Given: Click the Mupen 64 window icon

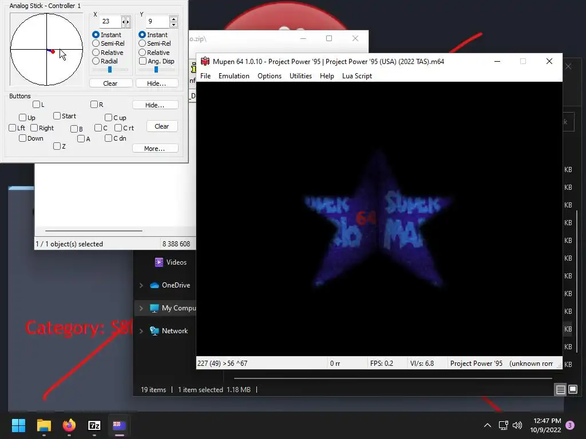Looking at the screenshot, I should [x=205, y=61].
